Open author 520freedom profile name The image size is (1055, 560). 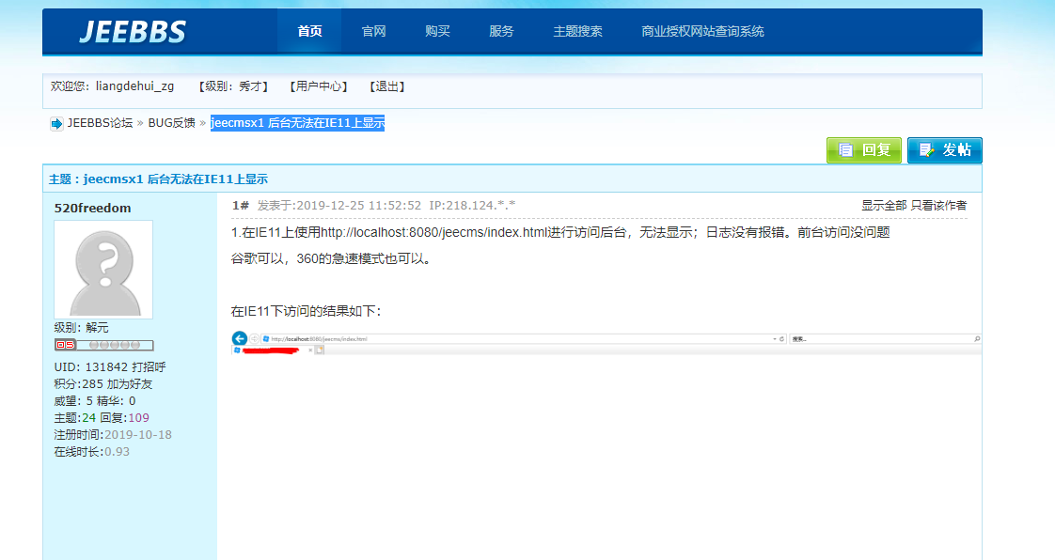(92, 208)
